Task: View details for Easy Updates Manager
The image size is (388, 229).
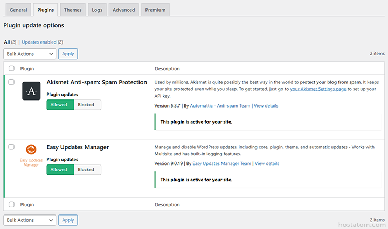Action: [x=266, y=163]
